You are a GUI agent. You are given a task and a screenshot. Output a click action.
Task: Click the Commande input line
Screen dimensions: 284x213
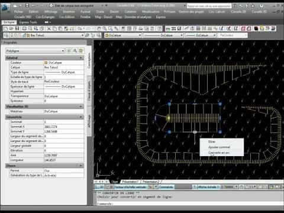coord(189,204)
